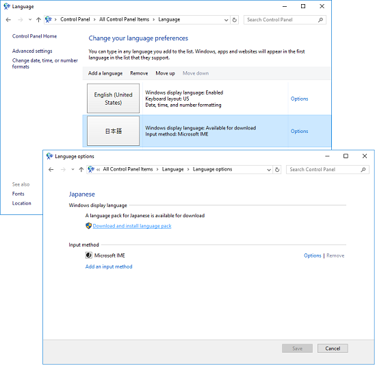Maximize the Language options window
This screenshot has height=365, width=375.
346,156
